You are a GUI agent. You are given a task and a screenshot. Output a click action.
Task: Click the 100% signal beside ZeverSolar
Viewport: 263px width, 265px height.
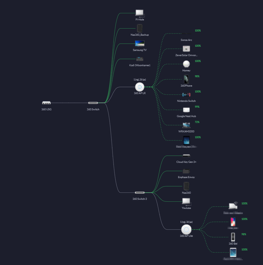coord(198,46)
